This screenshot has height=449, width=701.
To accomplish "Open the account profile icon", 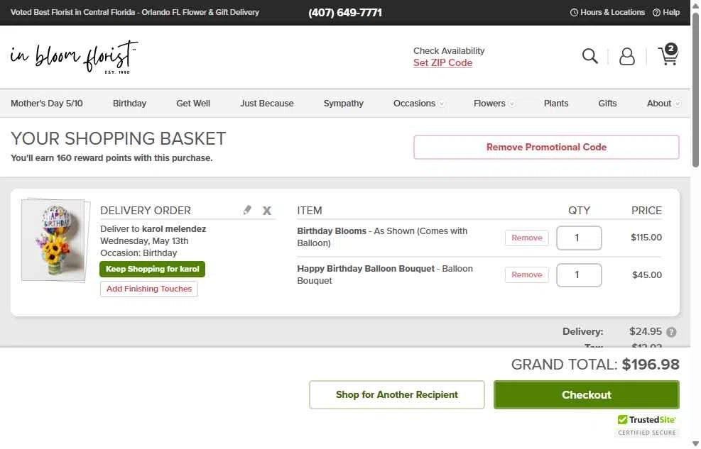I will [x=627, y=56].
